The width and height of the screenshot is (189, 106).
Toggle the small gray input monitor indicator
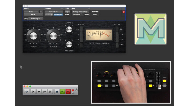pyautogui.click(x=73, y=93)
